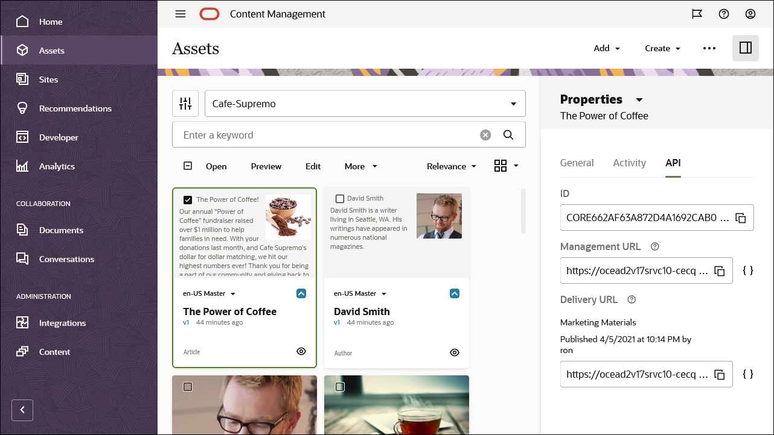This screenshot has width=774, height=435.
Task: Click the Sites icon in sidebar
Action: (x=22, y=80)
